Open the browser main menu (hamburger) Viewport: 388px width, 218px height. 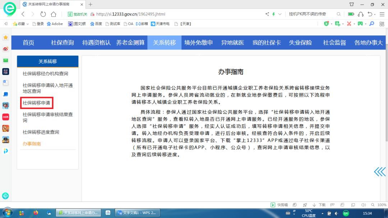click(x=382, y=14)
